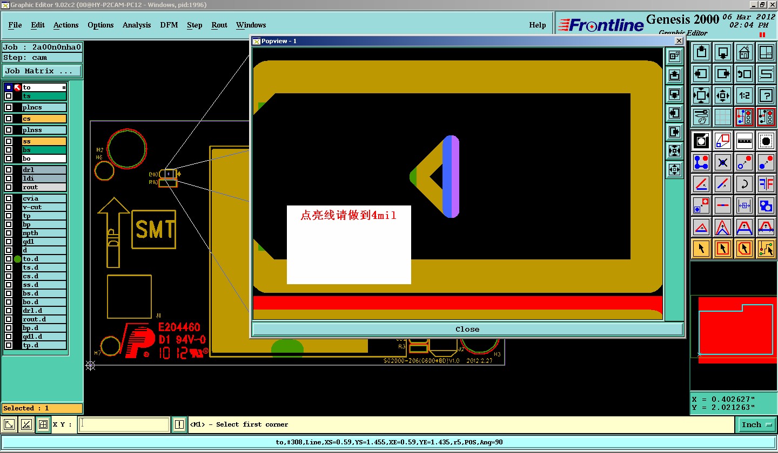Open the help query icon with question mark
This screenshot has width=778, height=453.
pos(766,95)
